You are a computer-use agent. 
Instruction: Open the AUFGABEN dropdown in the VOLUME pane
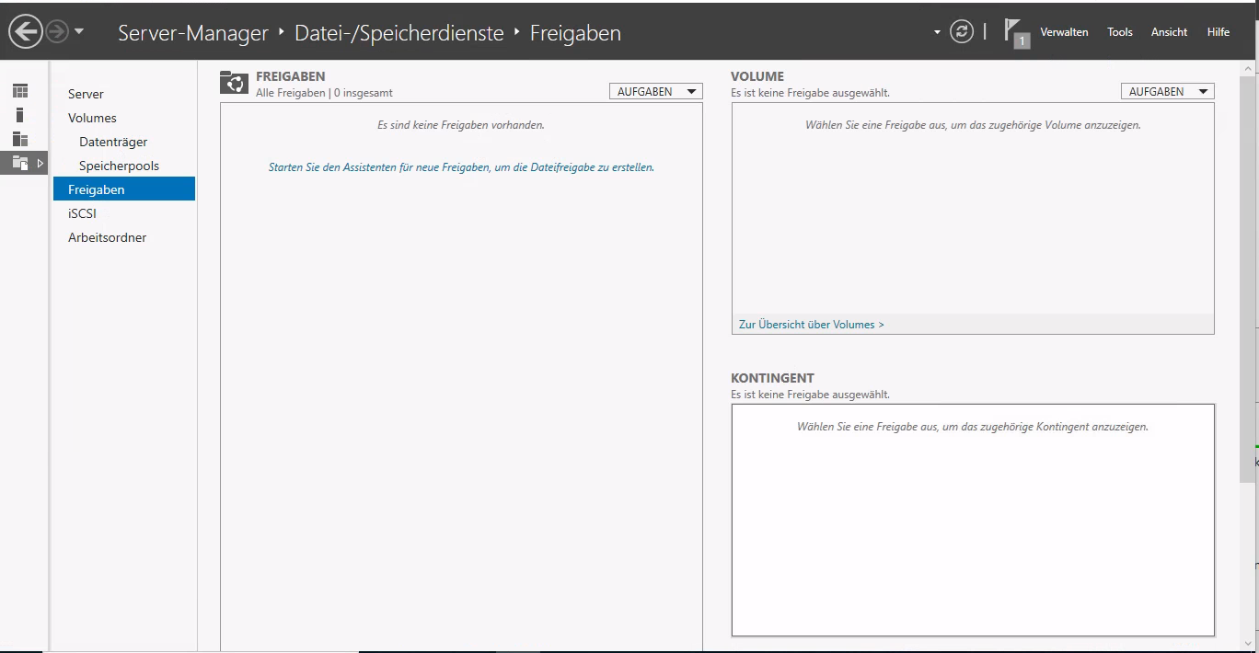[x=1167, y=90]
